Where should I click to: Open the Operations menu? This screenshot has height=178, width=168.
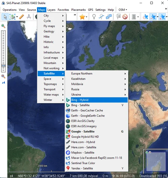pyautogui.click(x=9, y=10)
